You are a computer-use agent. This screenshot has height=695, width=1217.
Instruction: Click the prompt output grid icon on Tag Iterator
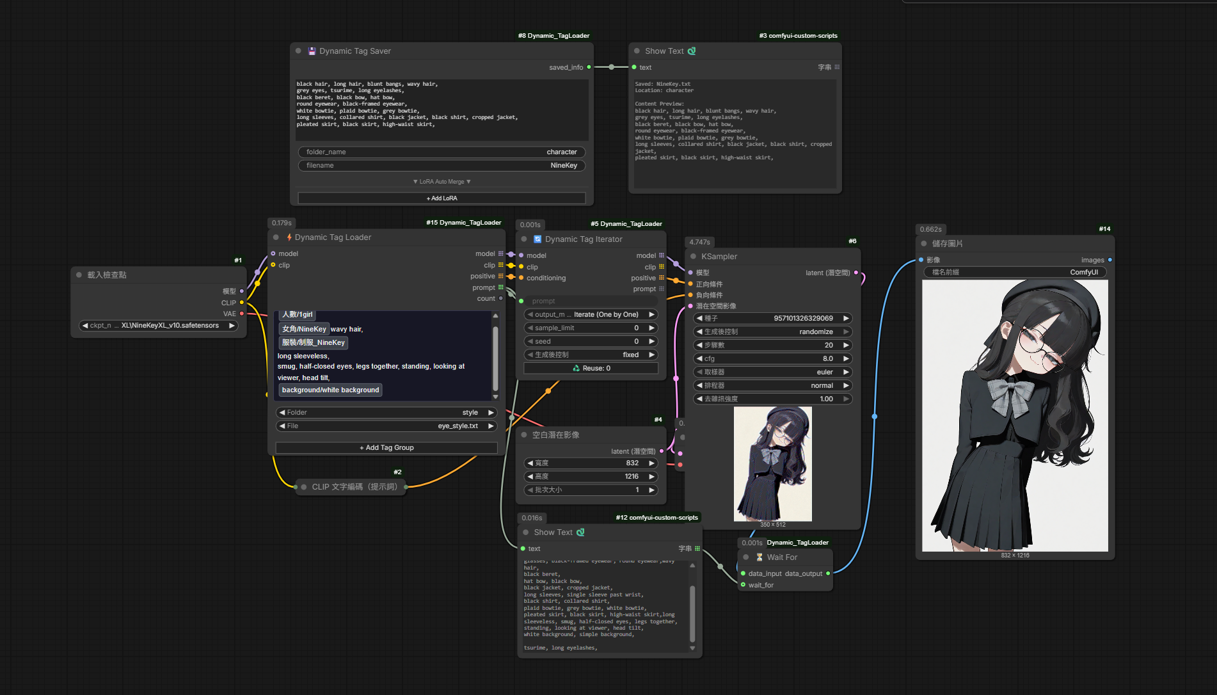pyautogui.click(x=662, y=289)
